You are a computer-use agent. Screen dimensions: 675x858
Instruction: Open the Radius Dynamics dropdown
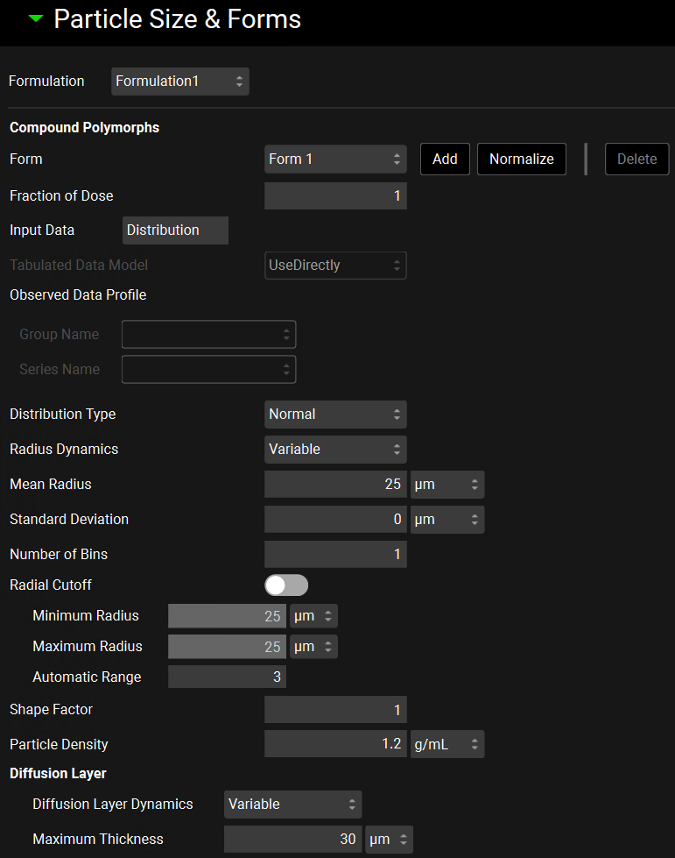point(335,450)
